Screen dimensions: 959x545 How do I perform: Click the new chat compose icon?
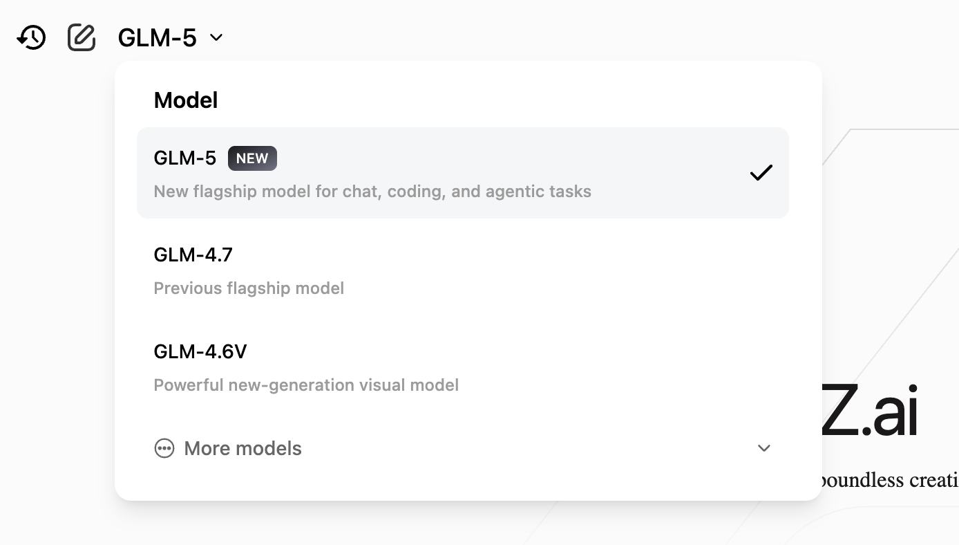(x=82, y=37)
